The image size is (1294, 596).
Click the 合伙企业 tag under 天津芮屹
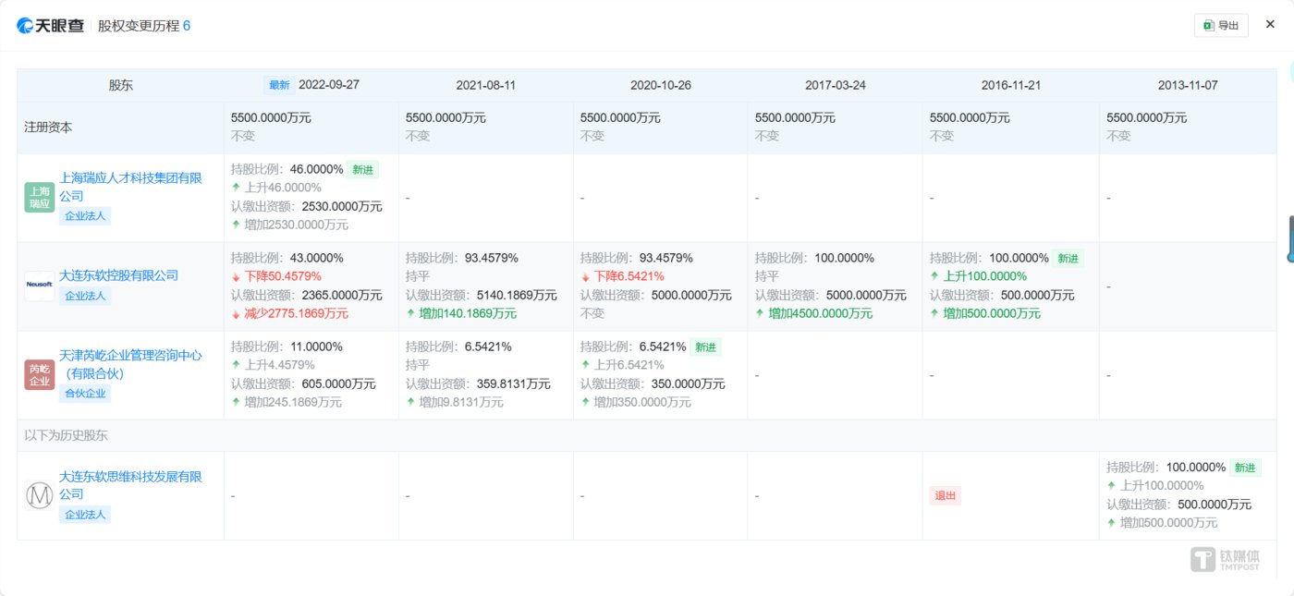(85, 394)
